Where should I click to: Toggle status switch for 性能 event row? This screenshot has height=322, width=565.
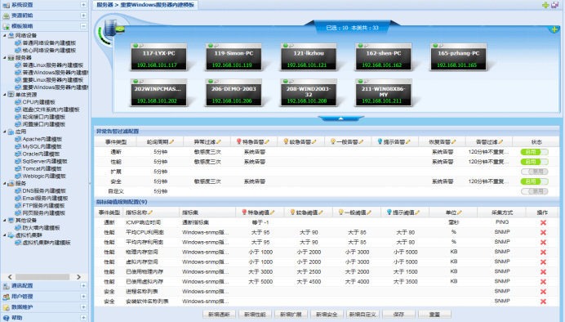tap(534, 162)
